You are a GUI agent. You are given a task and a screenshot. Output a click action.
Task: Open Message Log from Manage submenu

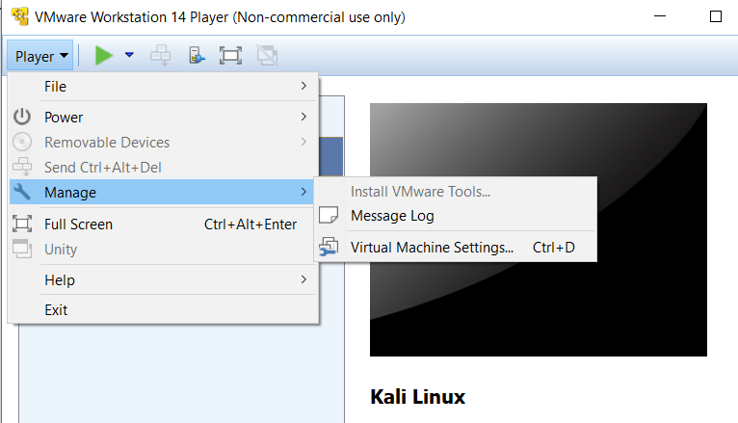coord(456,216)
